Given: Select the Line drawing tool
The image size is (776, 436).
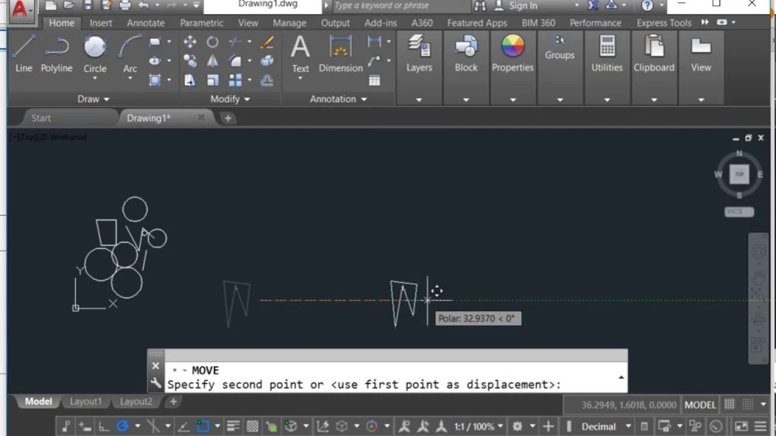Looking at the screenshot, I should click(24, 54).
